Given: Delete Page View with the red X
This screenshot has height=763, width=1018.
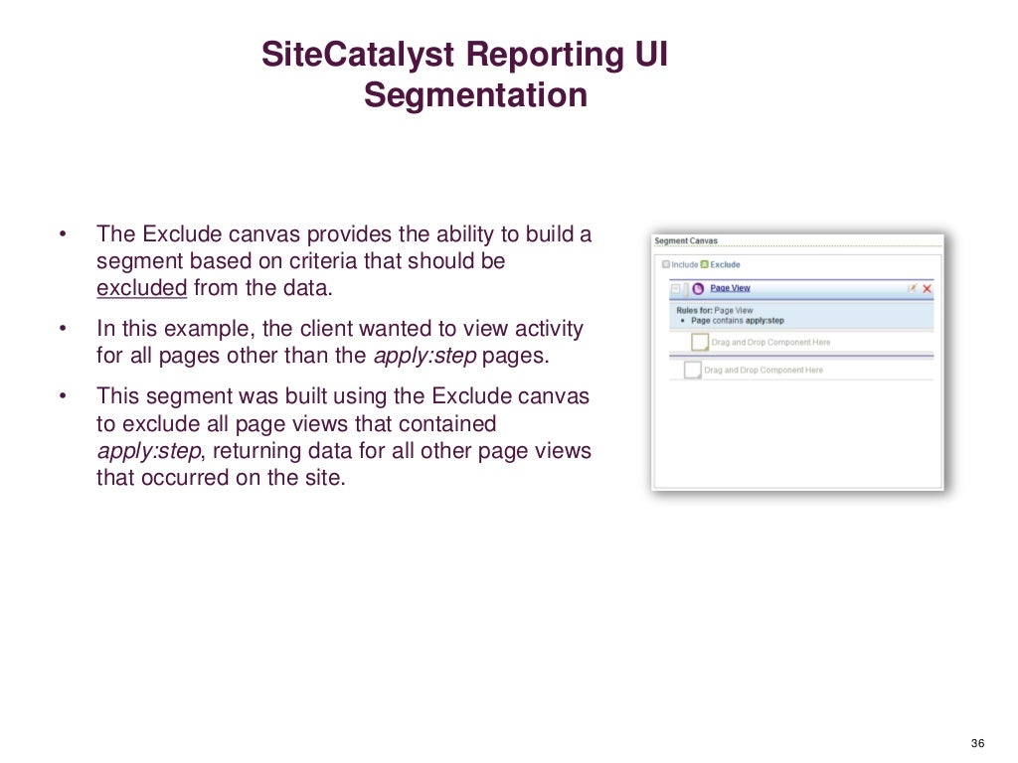Looking at the screenshot, I should pos(928,289).
